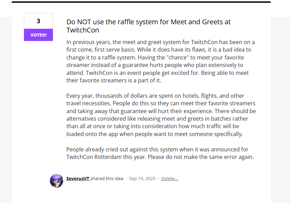
Task: Click the Sep 19, 2025 date
Action: (142, 179)
